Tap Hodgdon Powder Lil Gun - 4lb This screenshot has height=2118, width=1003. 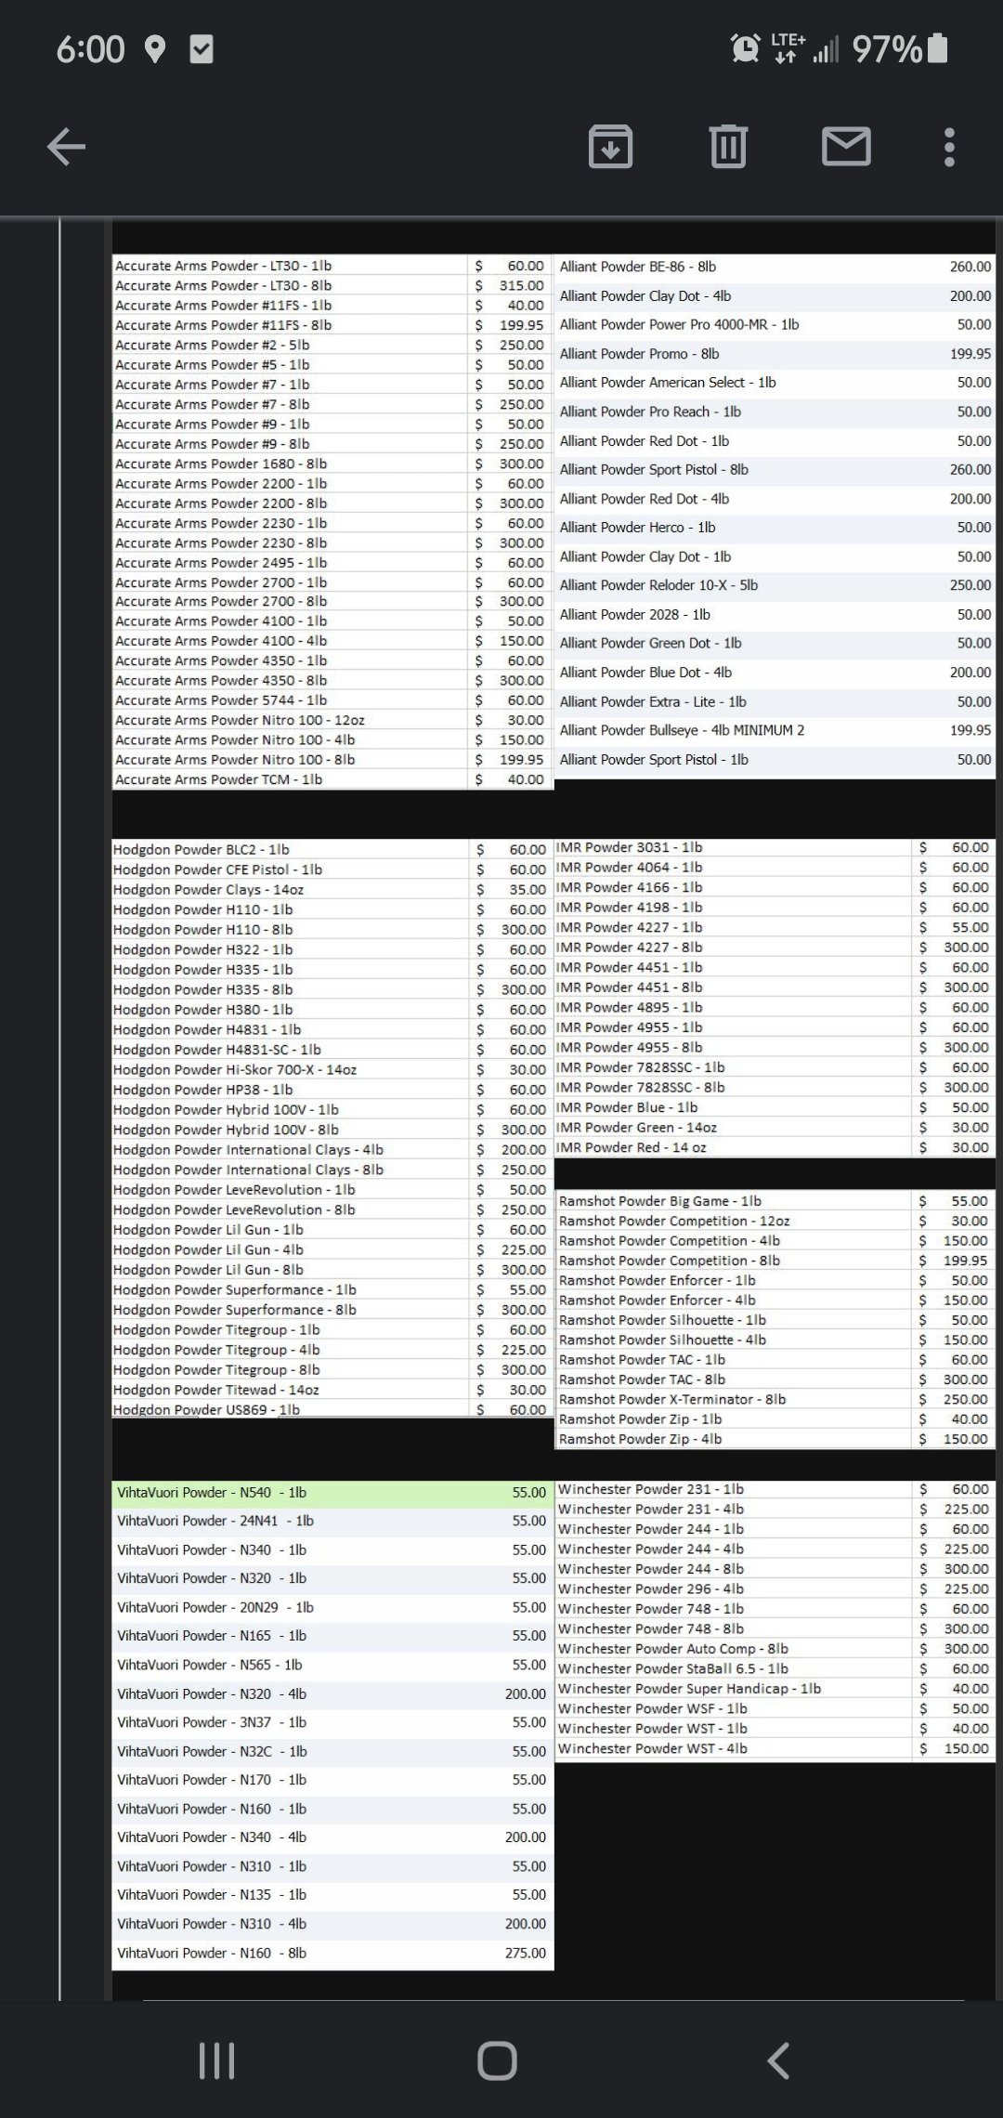tap(208, 1249)
